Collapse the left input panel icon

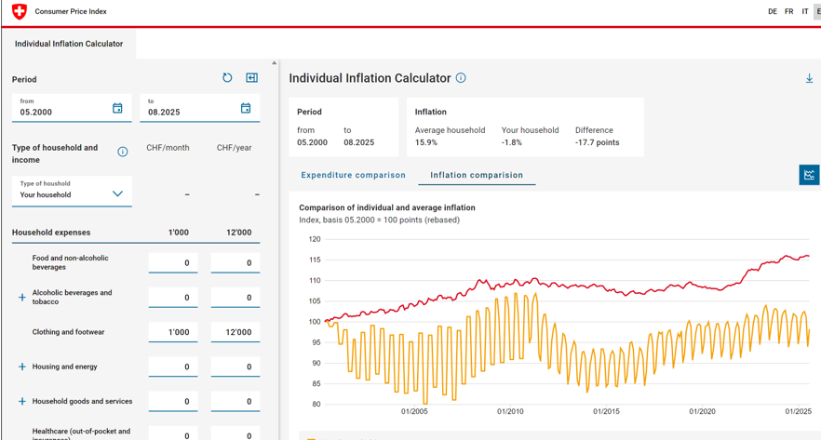pos(251,78)
